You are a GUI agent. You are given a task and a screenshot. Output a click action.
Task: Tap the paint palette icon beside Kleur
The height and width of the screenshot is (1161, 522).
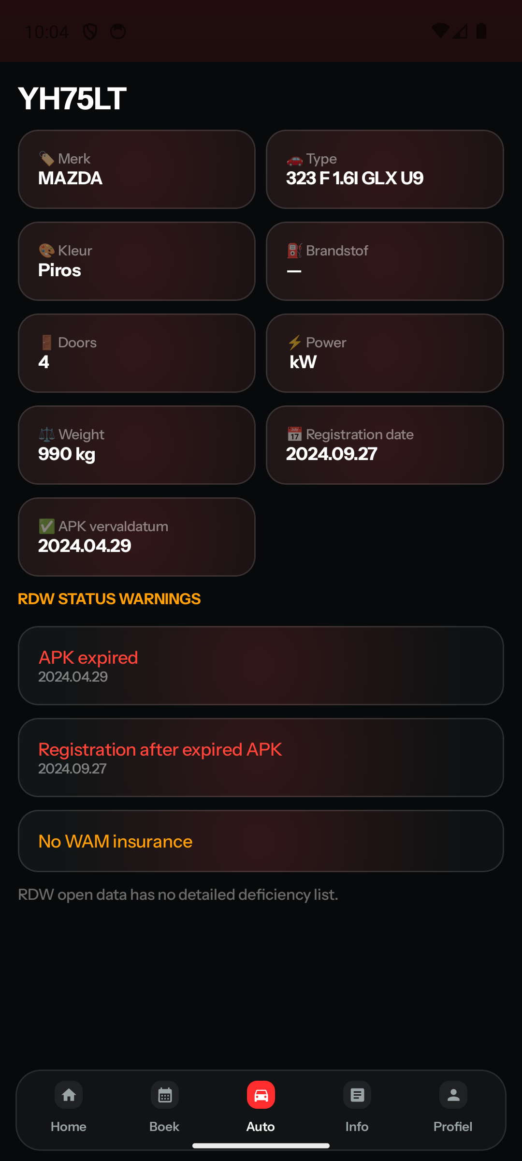(x=47, y=251)
